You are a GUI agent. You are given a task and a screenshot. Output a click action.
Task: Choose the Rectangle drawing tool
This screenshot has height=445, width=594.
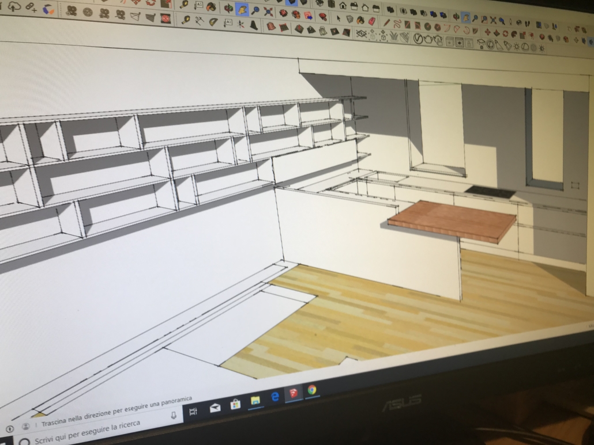[x=407, y=25]
